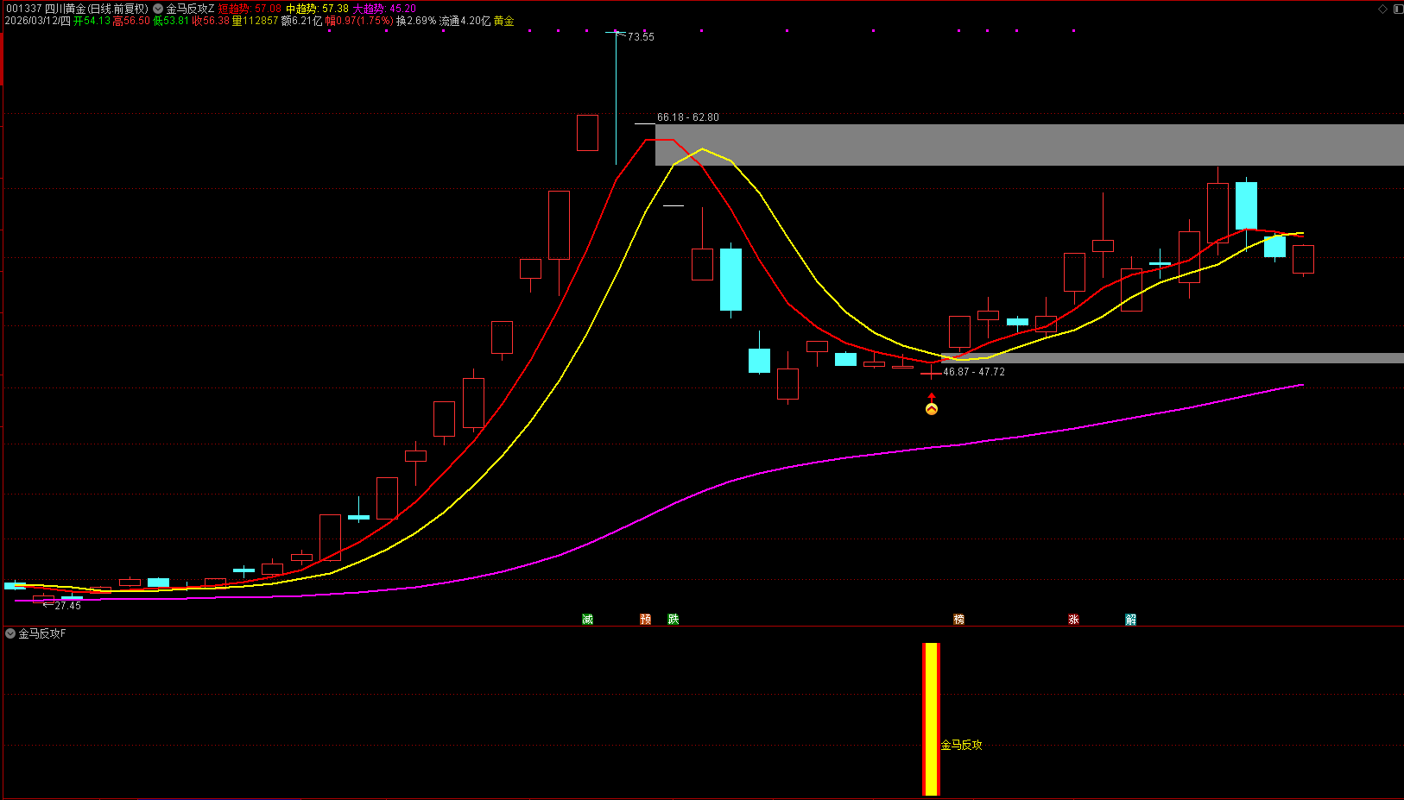
Task: Click the 流通4.20亿 float value
Action: tap(465, 21)
